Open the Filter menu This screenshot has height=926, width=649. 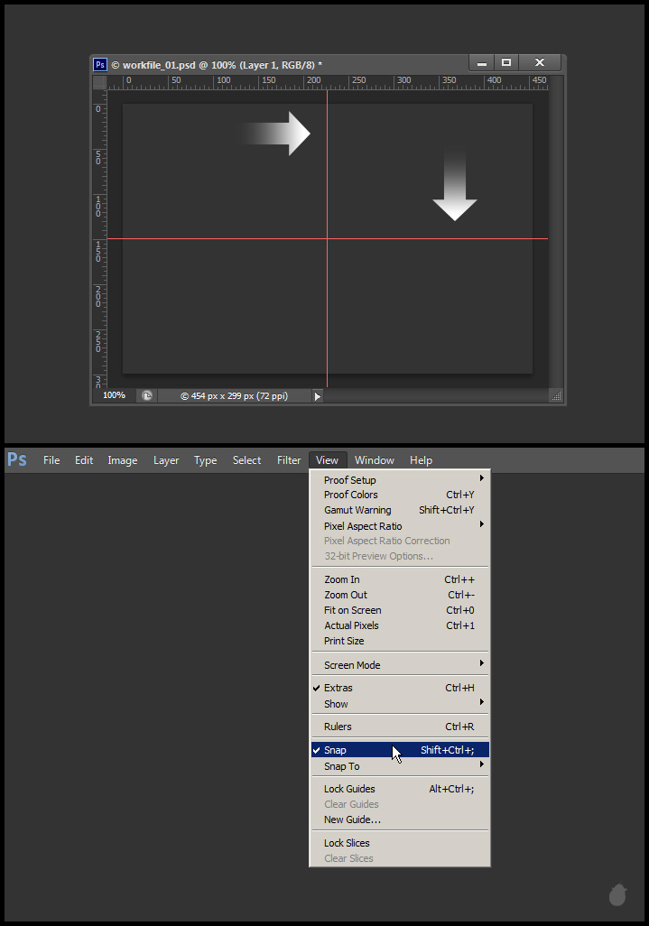tap(289, 460)
